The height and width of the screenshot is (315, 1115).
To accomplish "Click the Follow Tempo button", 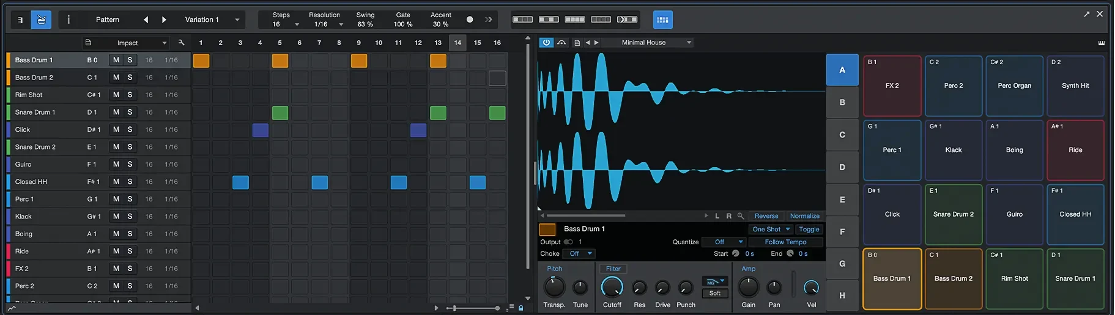I will [x=785, y=242].
